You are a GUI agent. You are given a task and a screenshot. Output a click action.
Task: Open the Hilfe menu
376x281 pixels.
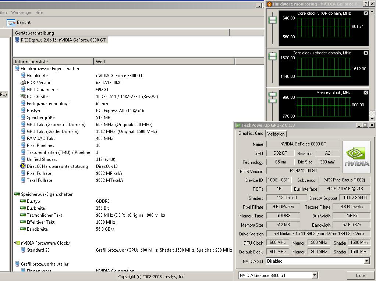[39, 12]
